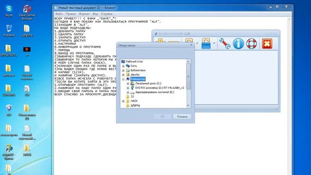
Task: Click folder tree scrollbar down arrow
Action: pos(188,106)
